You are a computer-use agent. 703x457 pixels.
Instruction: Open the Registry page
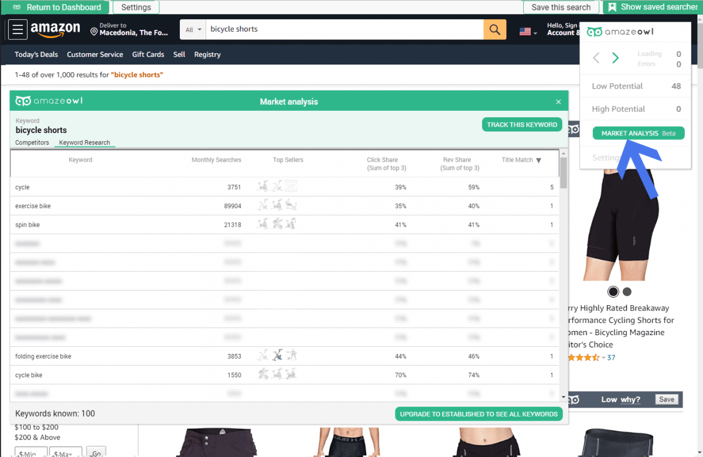click(207, 54)
